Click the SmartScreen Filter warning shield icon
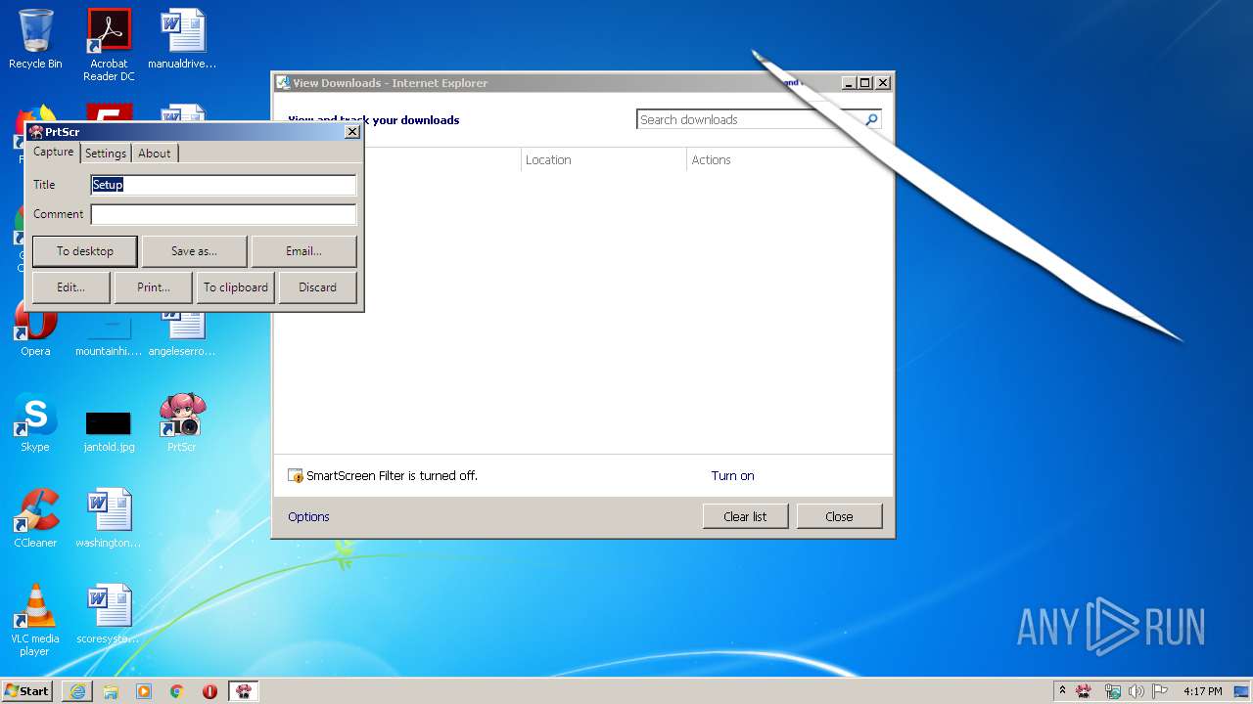 click(x=296, y=476)
